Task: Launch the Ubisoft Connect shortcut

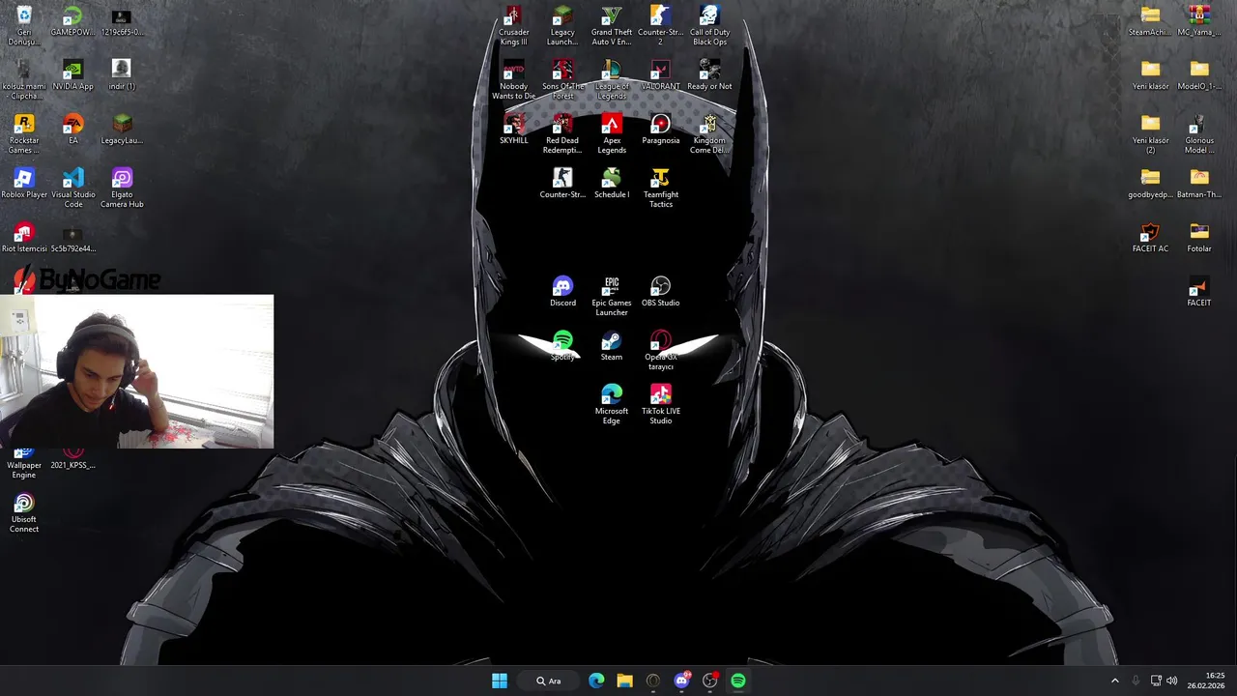Action: click(24, 513)
